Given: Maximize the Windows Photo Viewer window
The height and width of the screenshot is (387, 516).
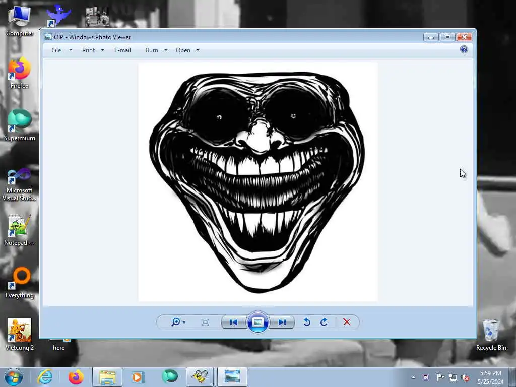Looking at the screenshot, I should [447, 37].
